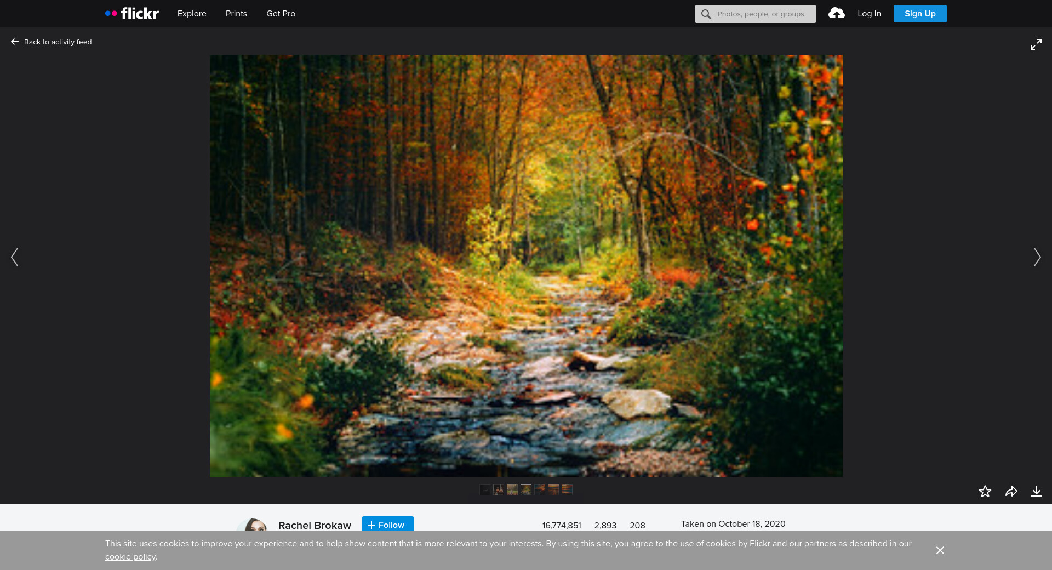Click the Log In link
This screenshot has width=1052, height=570.
point(869,14)
